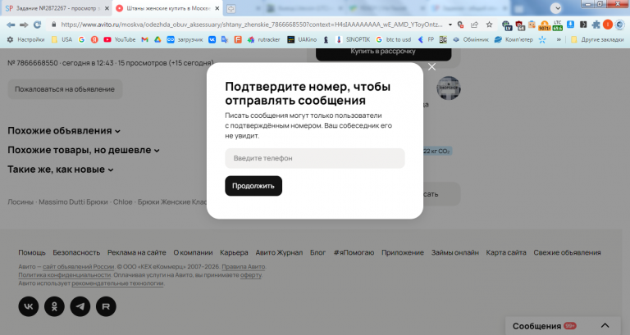Open the rutracker bookmark
Screen dimensions: 630x335
click(x=263, y=39)
